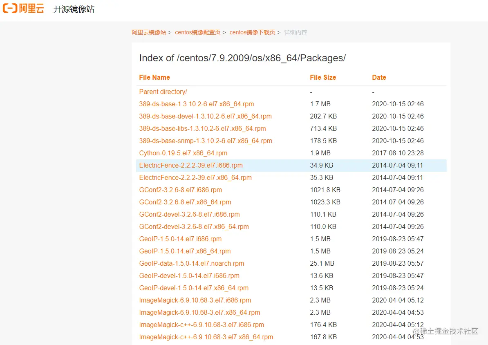
Task: Select the 1023.3 KB file size cell
Action: [325, 202]
